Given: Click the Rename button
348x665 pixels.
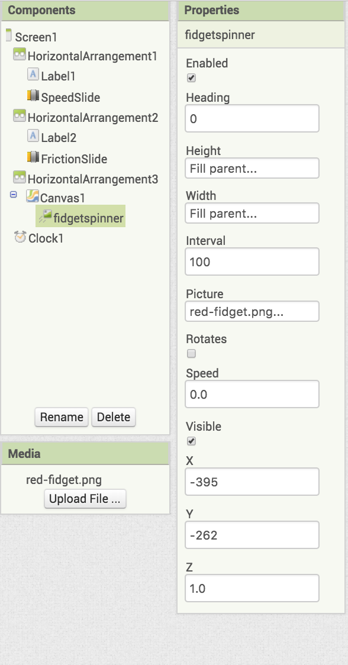Looking at the screenshot, I should tap(62, 417).
